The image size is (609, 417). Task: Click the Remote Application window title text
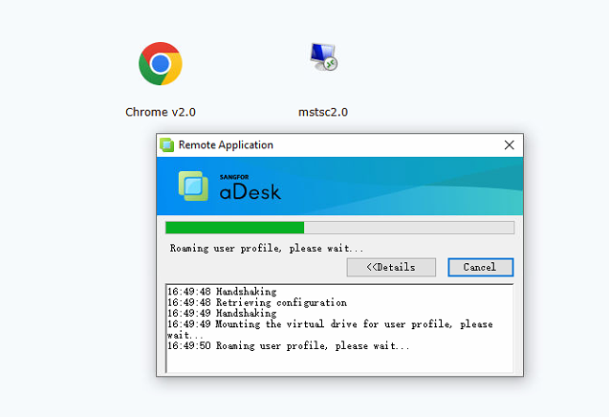226,145
